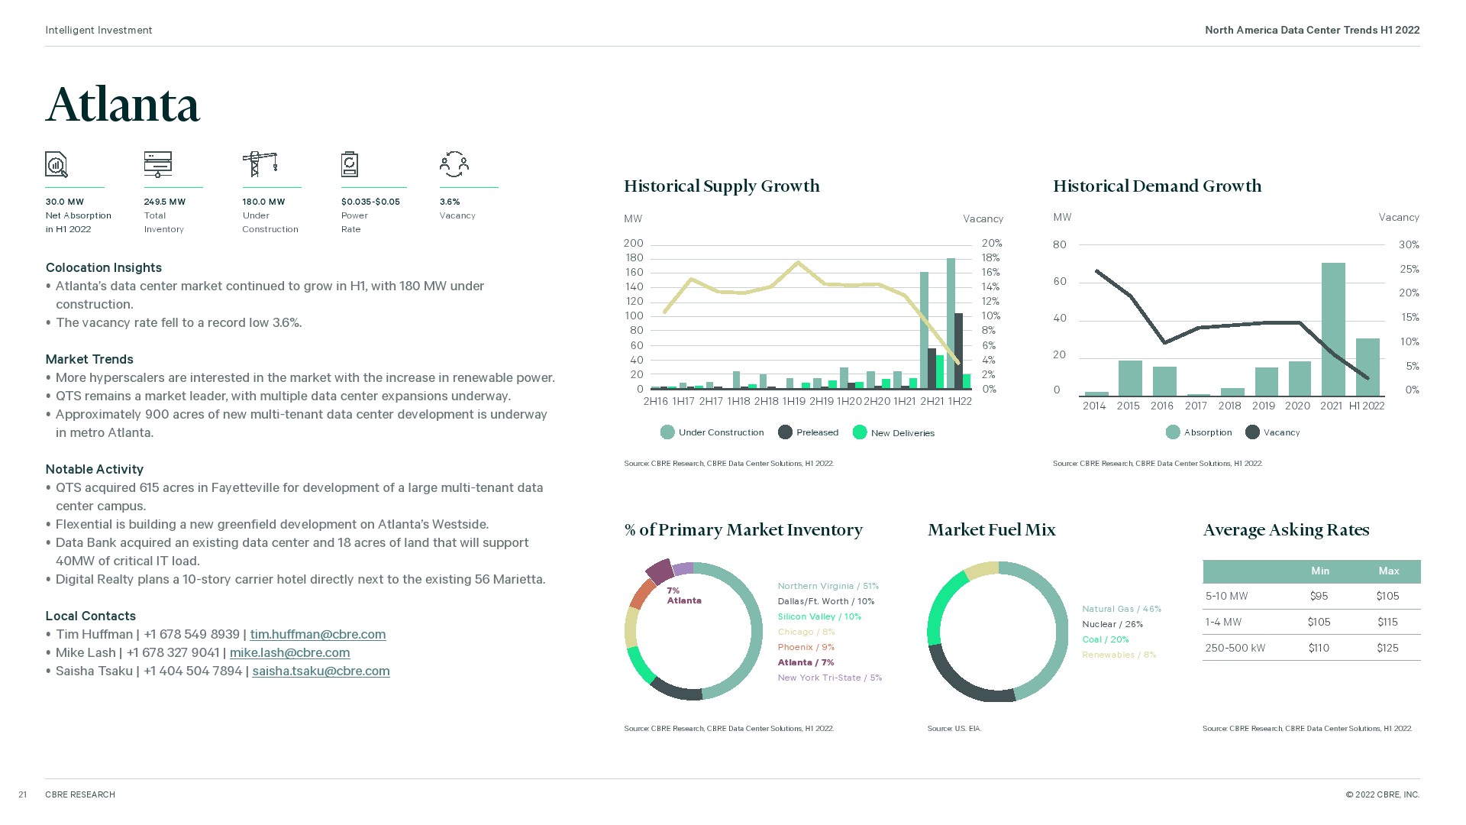This screenshot has width=1466, height=825.
Task: Click the Absorption legend circle
Action: (x=1173, y=432)
